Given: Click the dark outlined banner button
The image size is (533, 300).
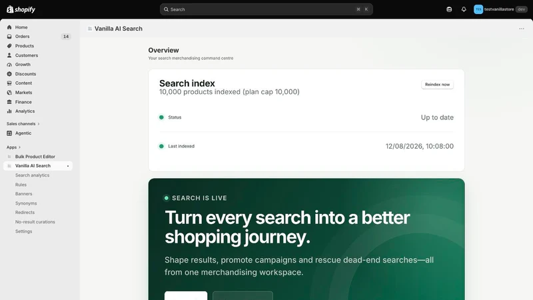Looking at the screenshot, I should click(243, 295).
